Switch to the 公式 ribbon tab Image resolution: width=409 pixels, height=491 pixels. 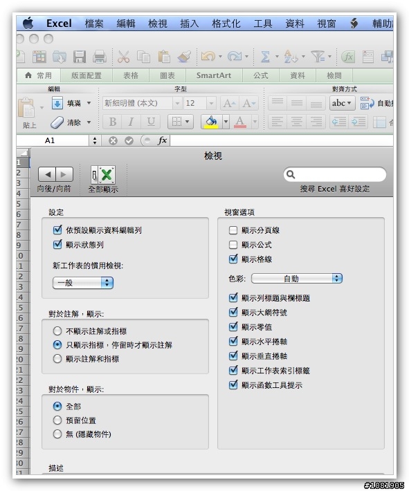point(261,75)
